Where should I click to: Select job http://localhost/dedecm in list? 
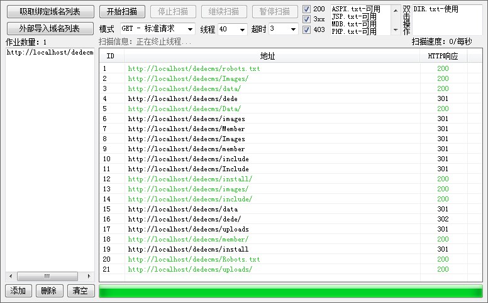pos(50,52)
